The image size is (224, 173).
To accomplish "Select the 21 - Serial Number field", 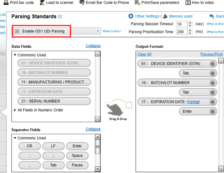I will [x=54, y=101].
